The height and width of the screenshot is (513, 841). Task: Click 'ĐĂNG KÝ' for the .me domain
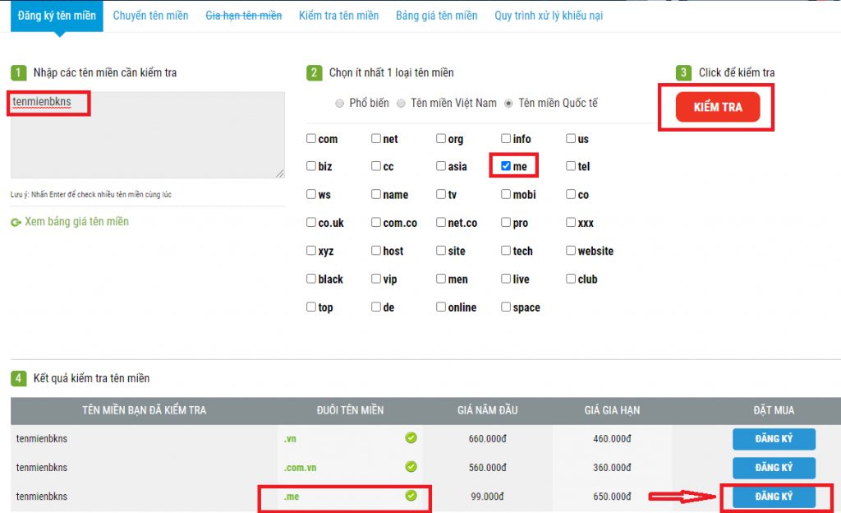[x=773, y=497]
